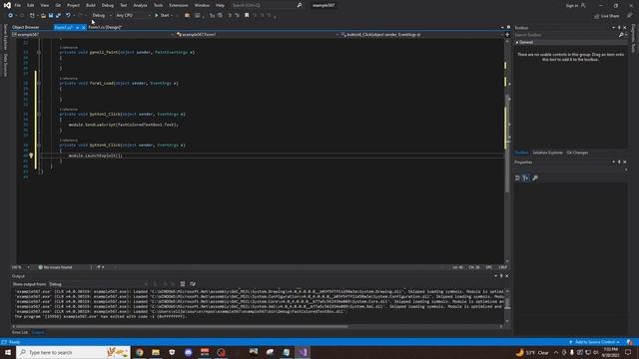The height and width of the screenshot is (359, 639).
Task: Open Discord from the taskbar
Action: [188, 352]
